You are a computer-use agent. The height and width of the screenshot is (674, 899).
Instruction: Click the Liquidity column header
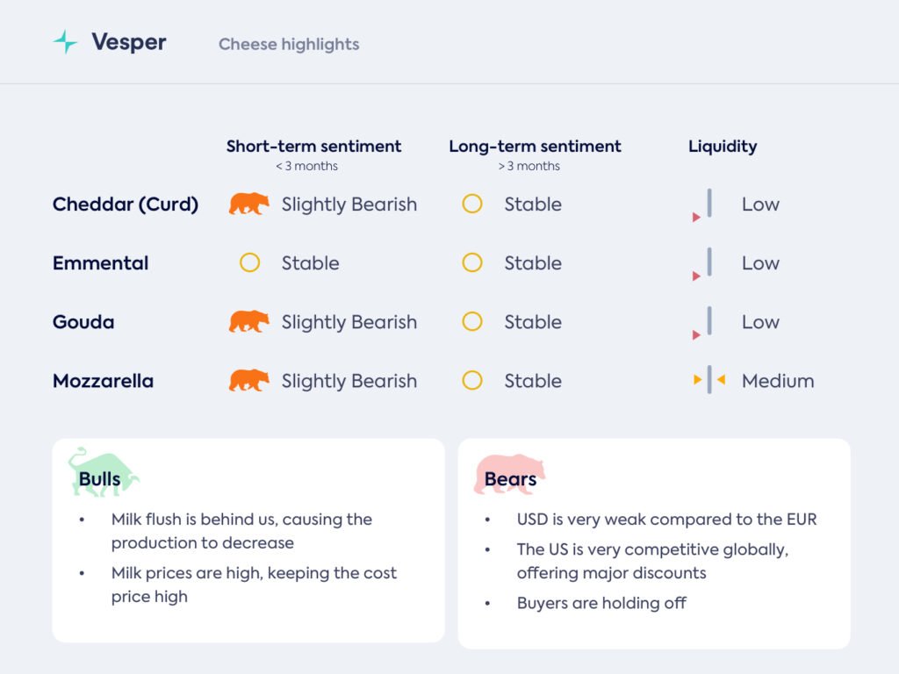[x=723, y=147]
